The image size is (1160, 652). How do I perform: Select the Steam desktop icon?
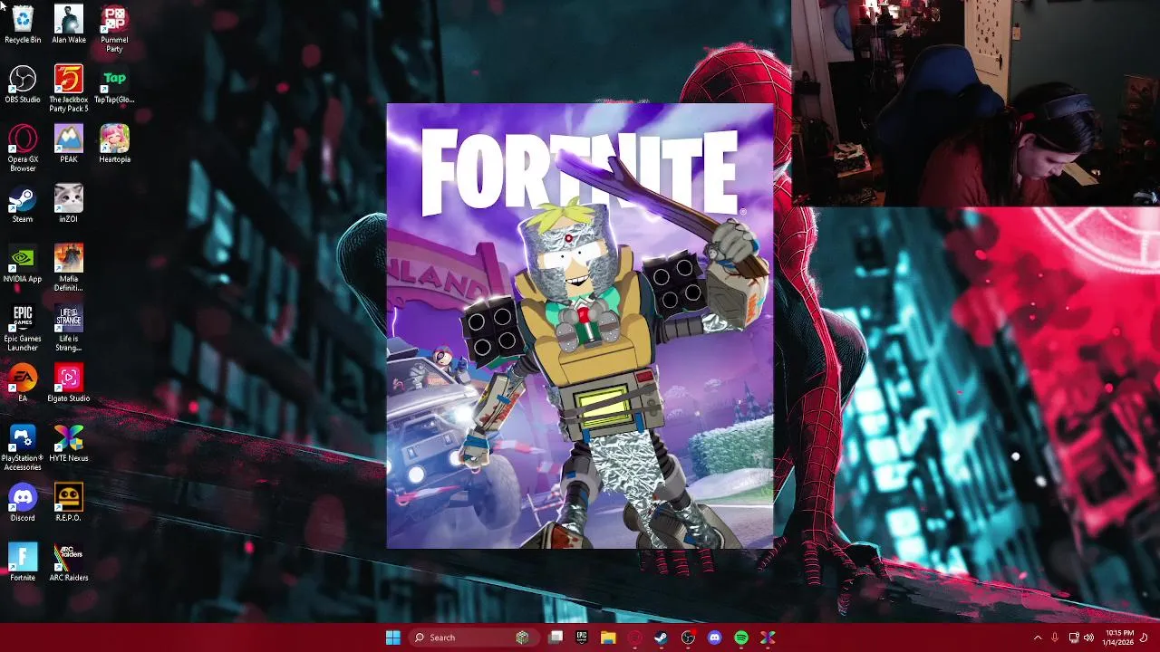pos(23,204)
